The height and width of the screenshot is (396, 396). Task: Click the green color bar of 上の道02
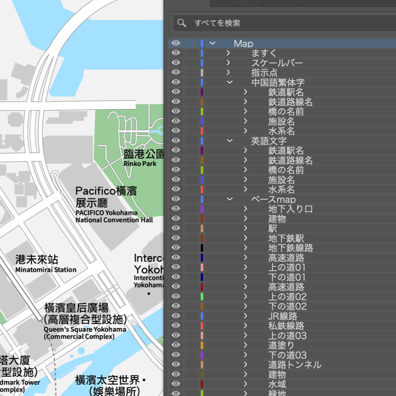202,297
